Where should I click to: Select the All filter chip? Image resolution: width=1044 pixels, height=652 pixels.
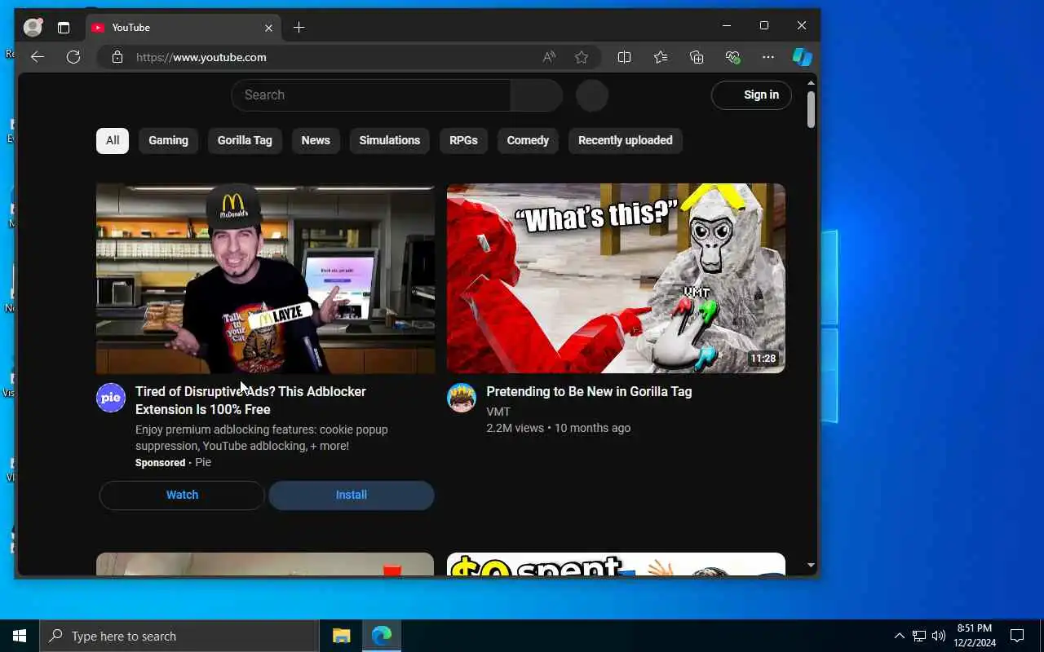[x=113, y=140]
